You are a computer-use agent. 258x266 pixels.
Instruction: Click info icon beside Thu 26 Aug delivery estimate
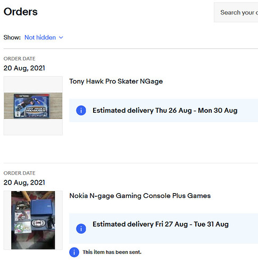[81, 111]
